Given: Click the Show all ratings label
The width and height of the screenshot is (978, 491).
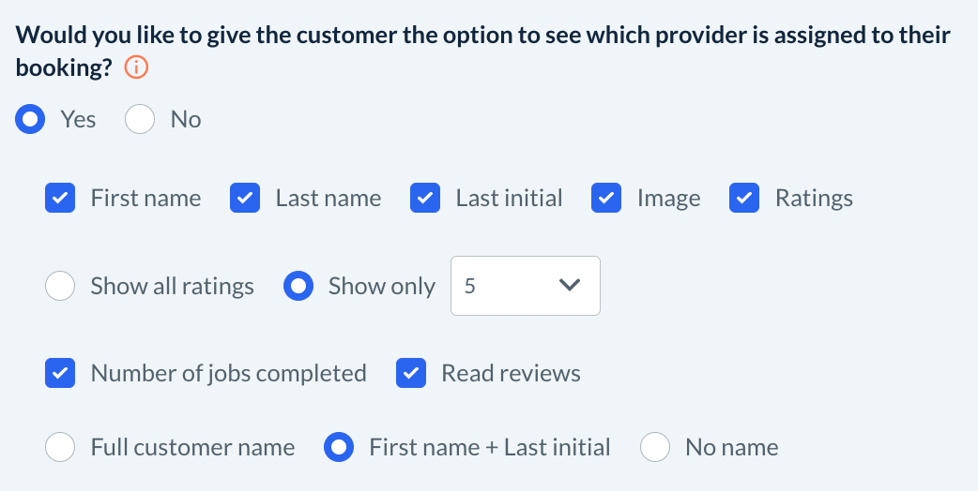Looking at the screenshot, I should 172,287.
